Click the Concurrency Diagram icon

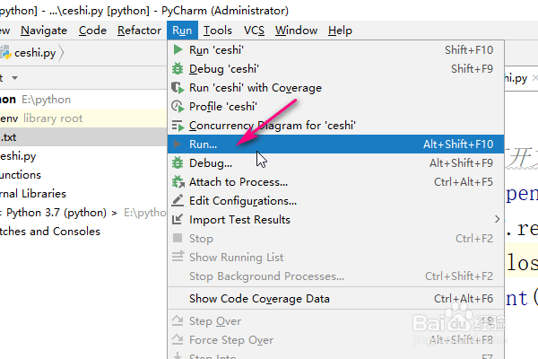(178, 126)
